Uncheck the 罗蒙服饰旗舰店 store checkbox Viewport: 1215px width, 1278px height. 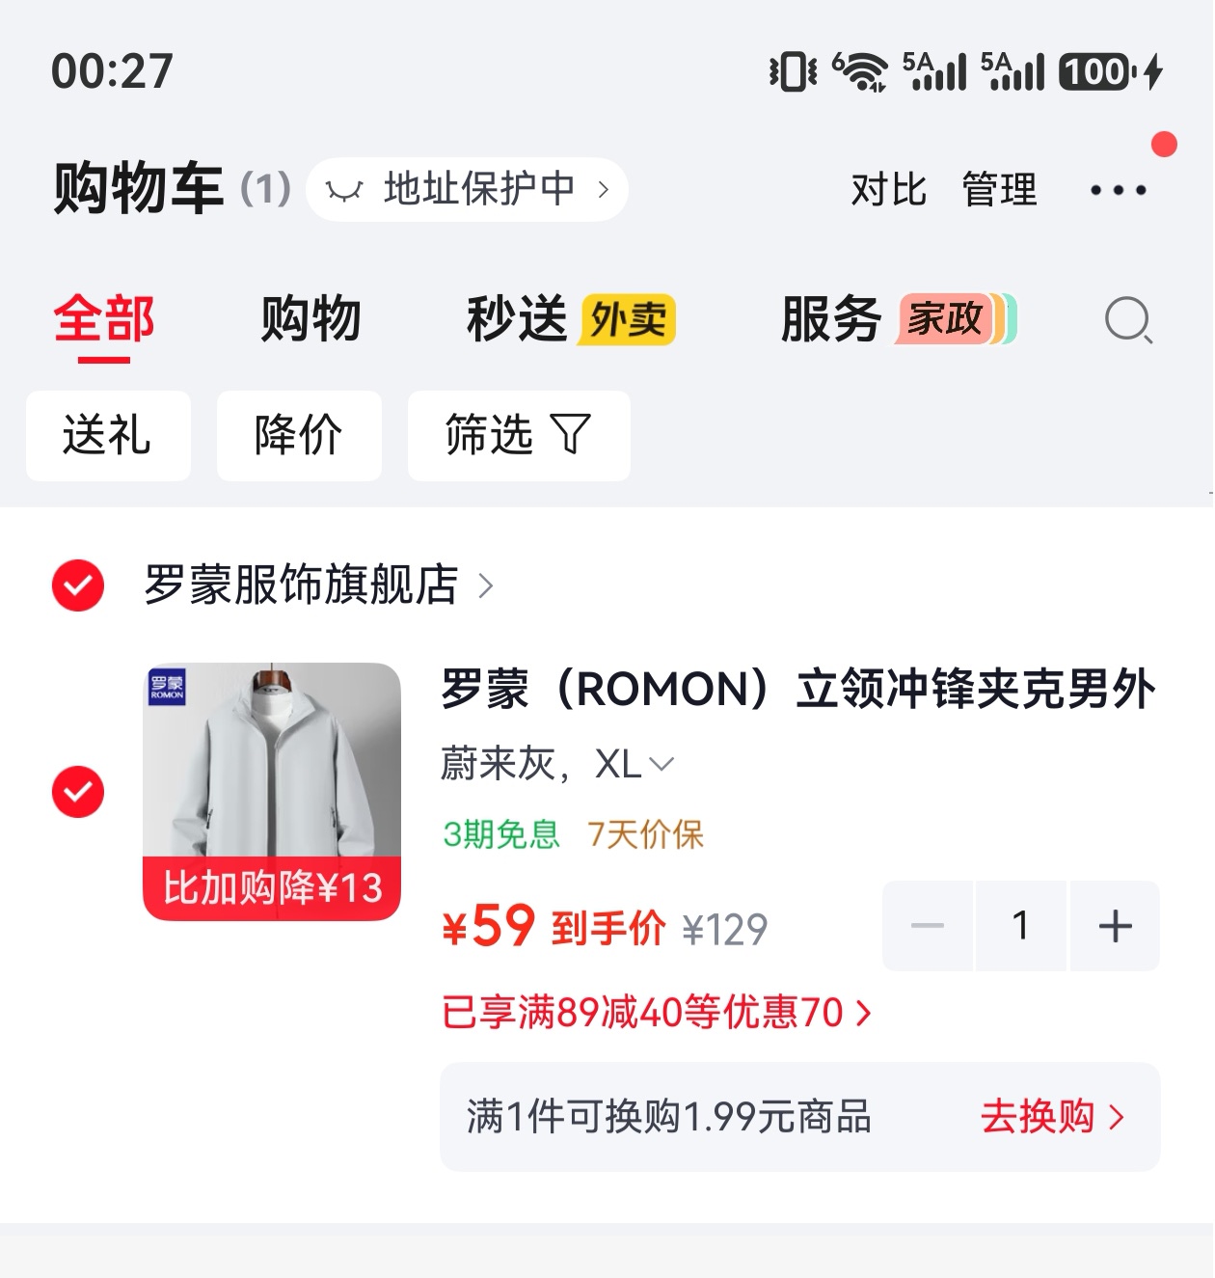click(78, 585)
